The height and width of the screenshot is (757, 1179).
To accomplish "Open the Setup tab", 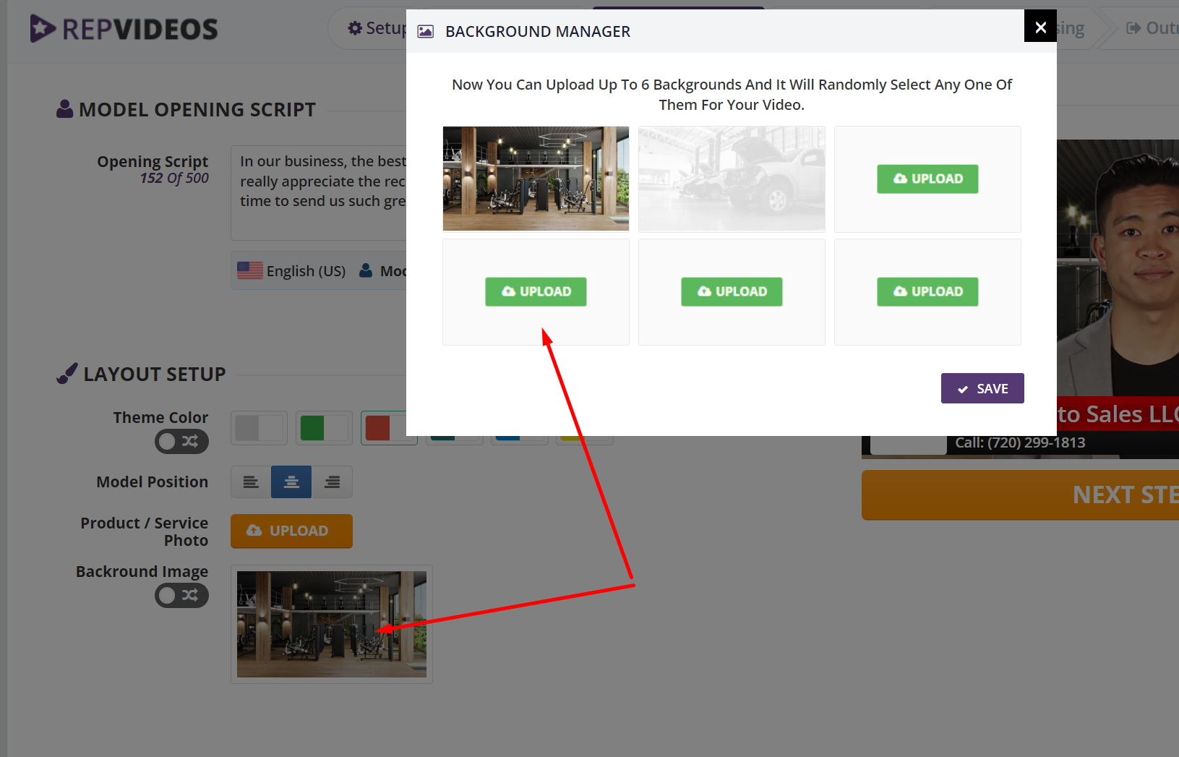I will [x=377, y=28].
